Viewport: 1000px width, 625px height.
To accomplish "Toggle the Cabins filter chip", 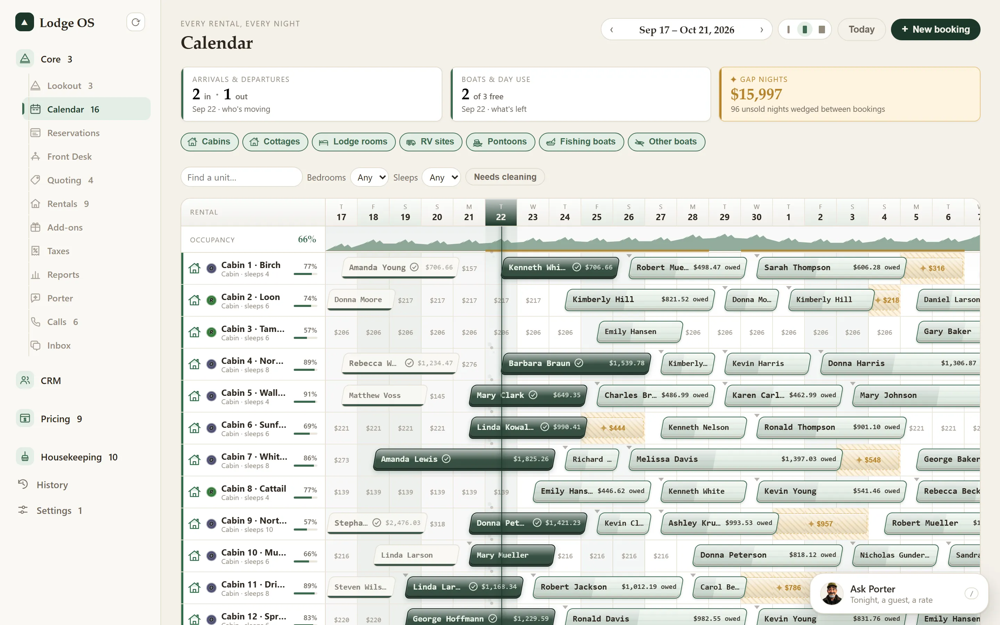I will [209, 142].
